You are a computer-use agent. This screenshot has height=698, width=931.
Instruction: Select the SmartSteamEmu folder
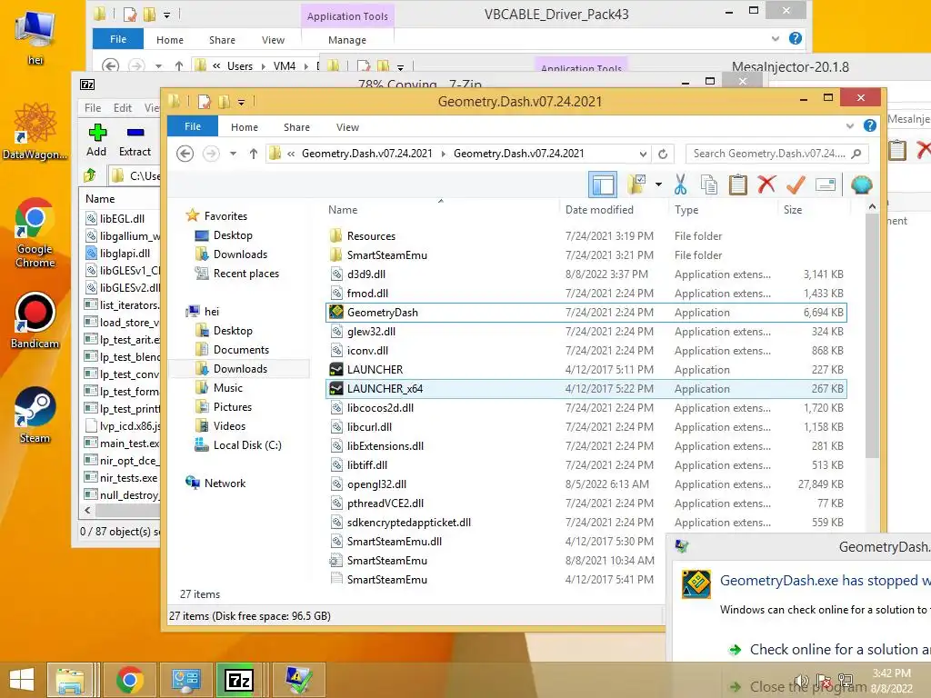click(x=586, y=255)
